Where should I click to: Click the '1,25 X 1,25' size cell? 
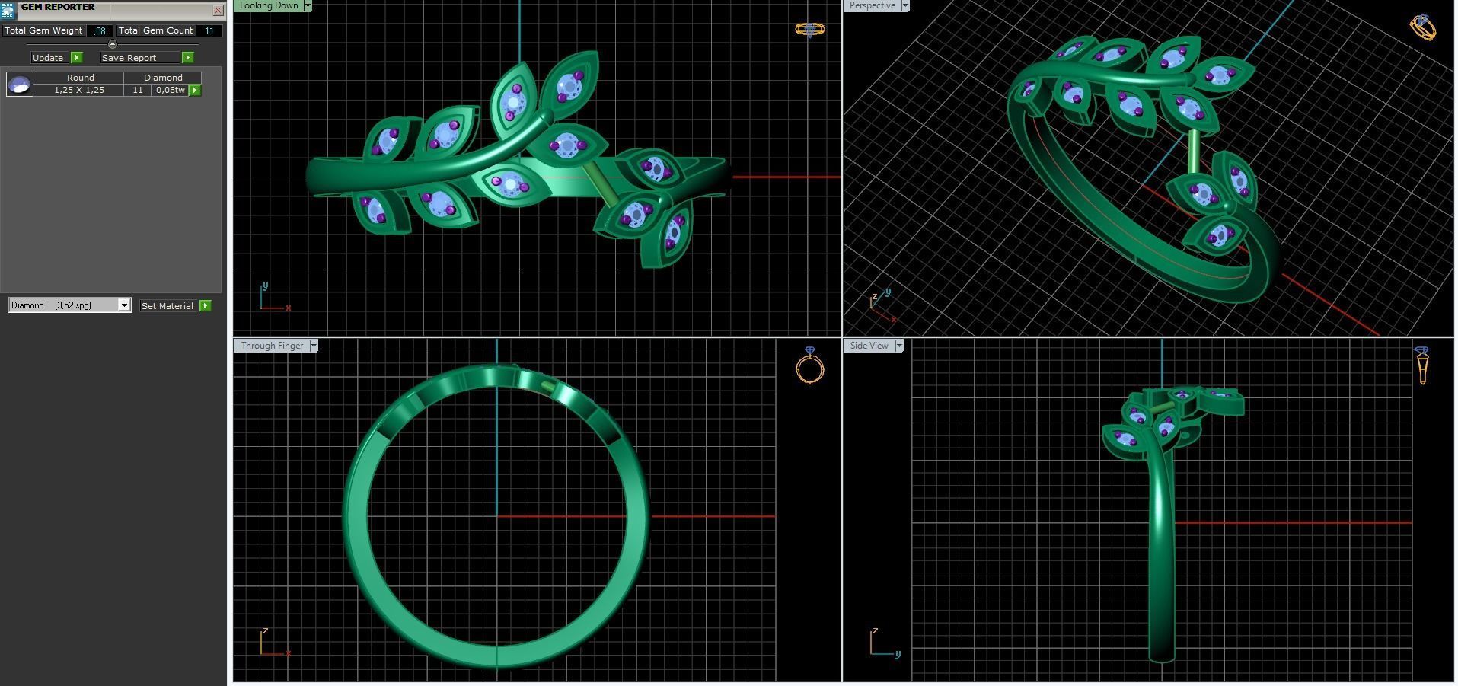(x=79, y=90)
